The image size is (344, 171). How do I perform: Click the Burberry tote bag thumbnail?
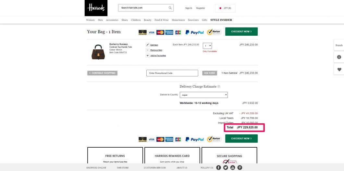tap(98, 52)
